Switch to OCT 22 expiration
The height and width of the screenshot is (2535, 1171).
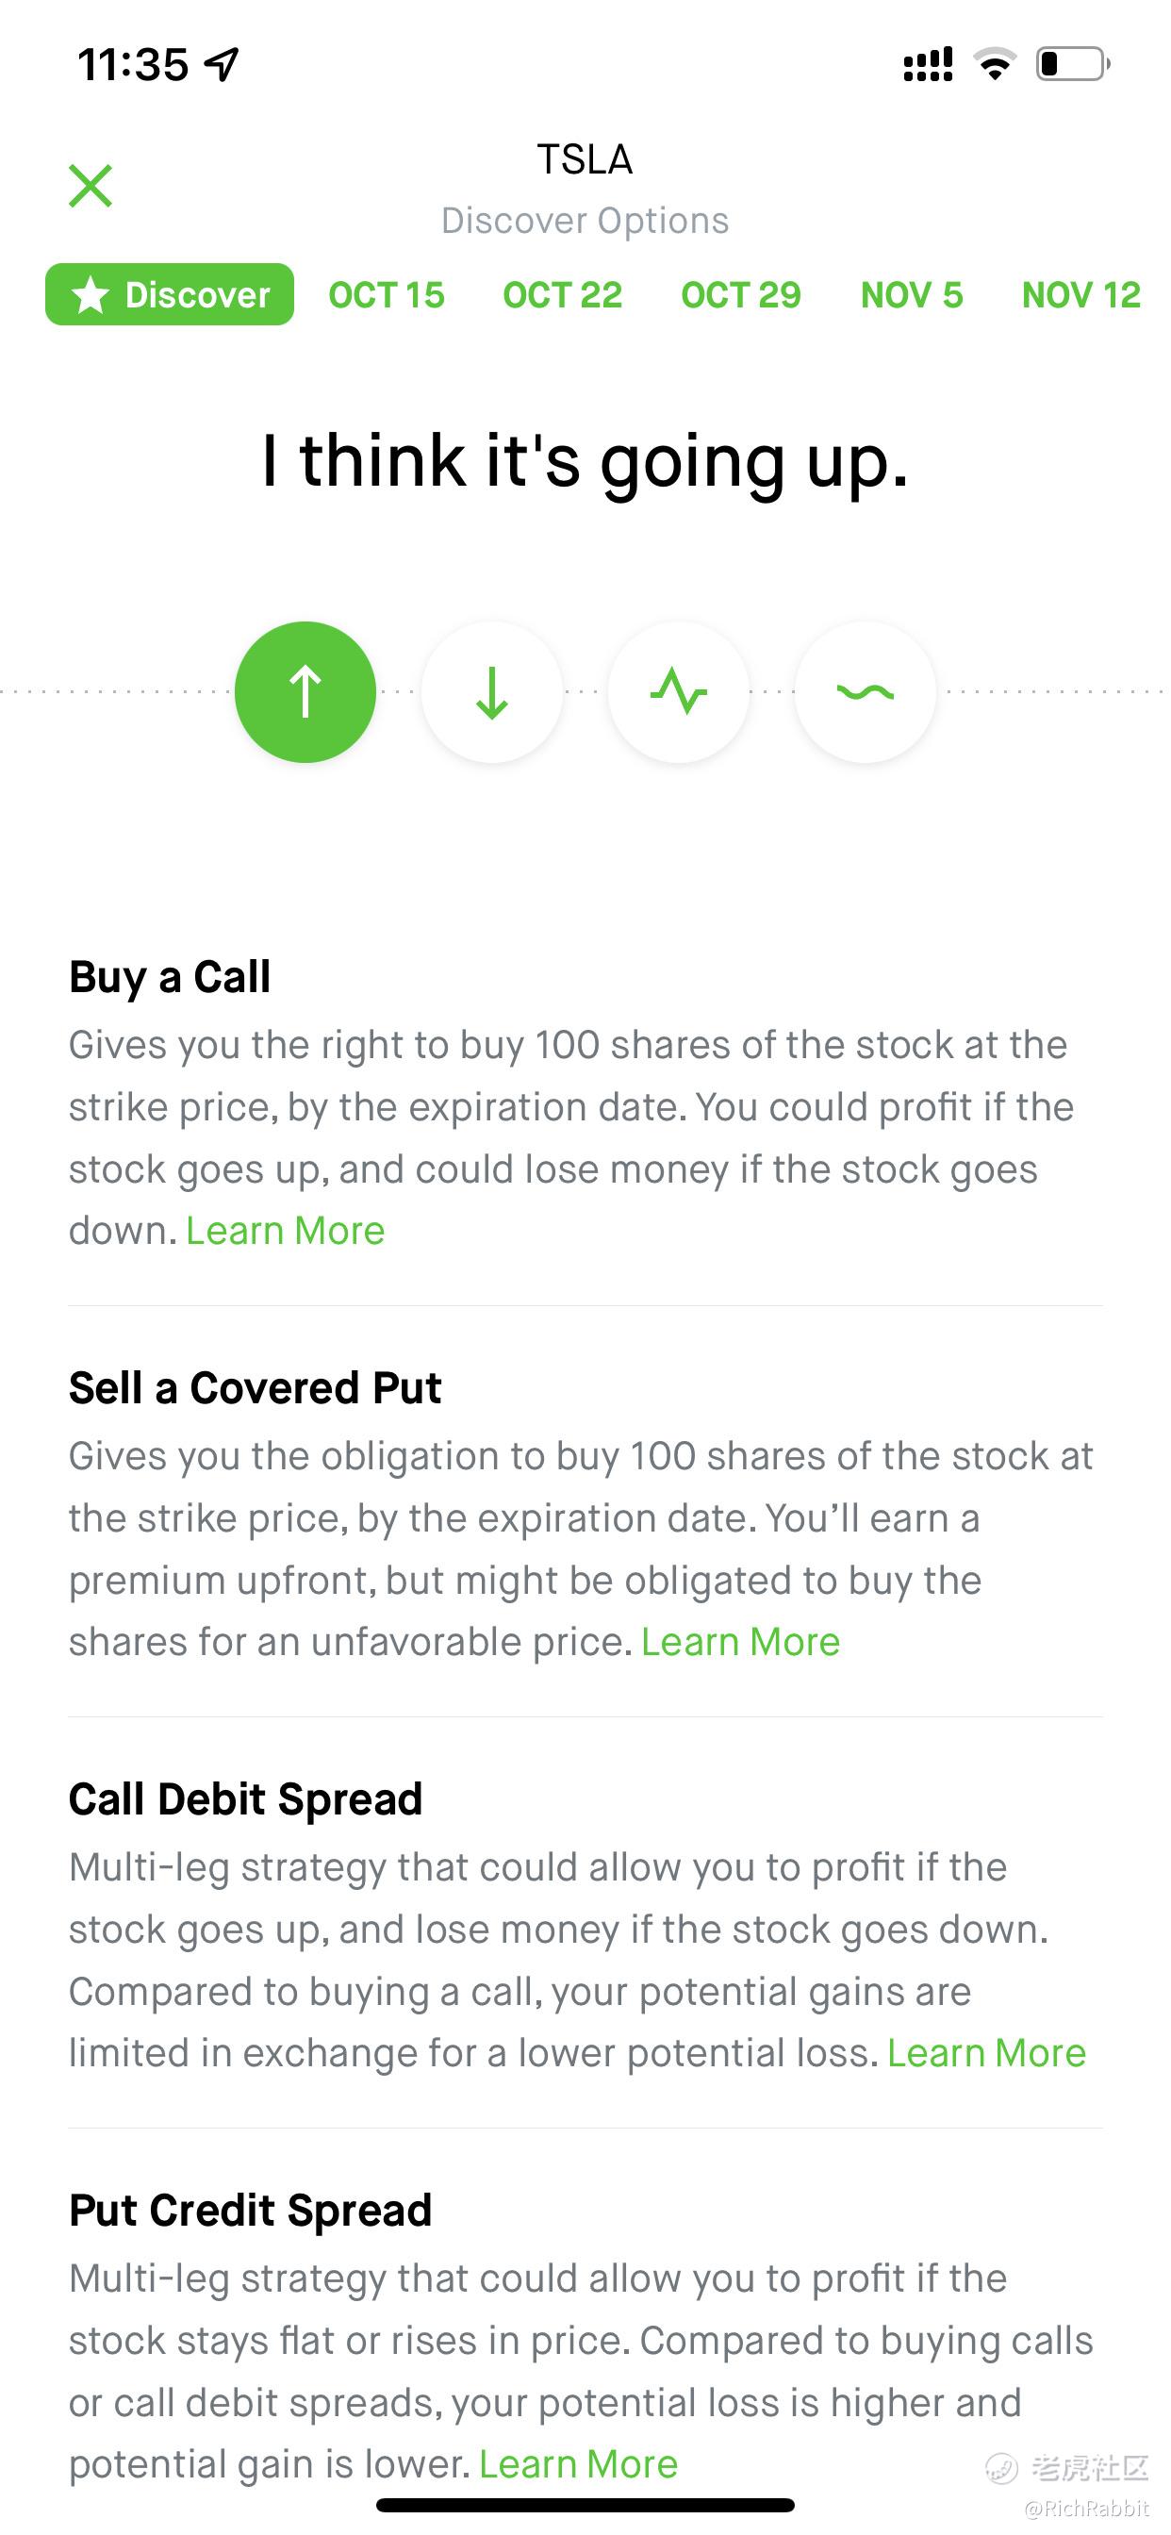[563, 294]
